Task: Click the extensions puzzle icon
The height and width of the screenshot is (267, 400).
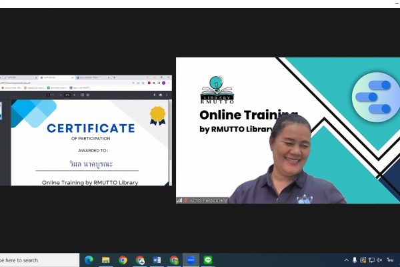Action: click(154, 83)
